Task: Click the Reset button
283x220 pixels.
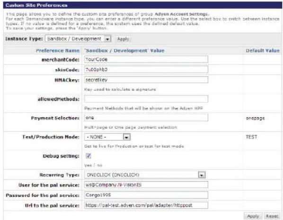Action: (x=272, y=216)
